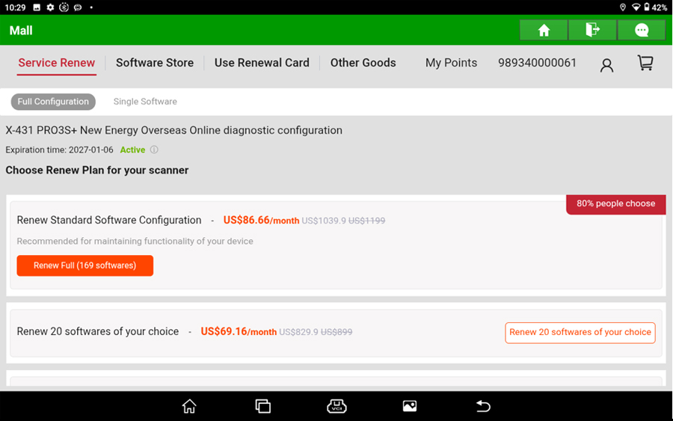Select the Other Goods tab
673x421 pixels.
(x=363, y=63)
